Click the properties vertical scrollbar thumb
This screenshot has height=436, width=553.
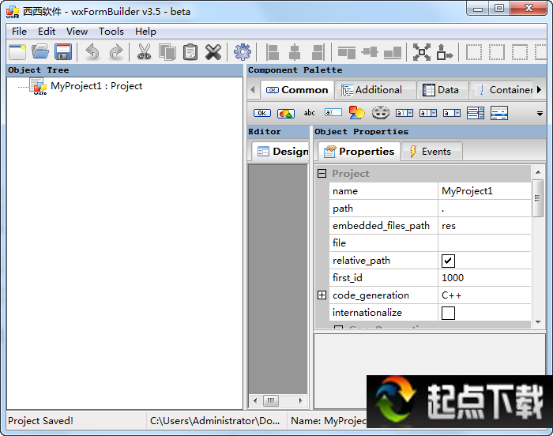coord(537,198)
